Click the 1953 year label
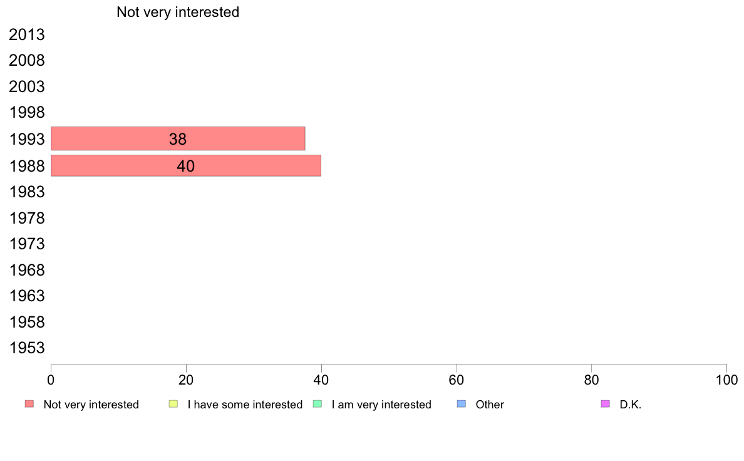The width and height of the screenshot is (744, 461). pyautogui.click(x=26, y=348)
